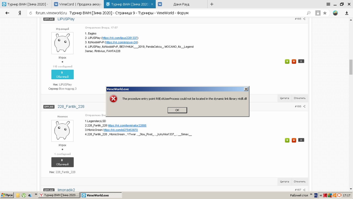Image resolution: width=353 pixels, height=199 pixels.
Task: Open folder icon in quick launch
Action: [18, 195]
